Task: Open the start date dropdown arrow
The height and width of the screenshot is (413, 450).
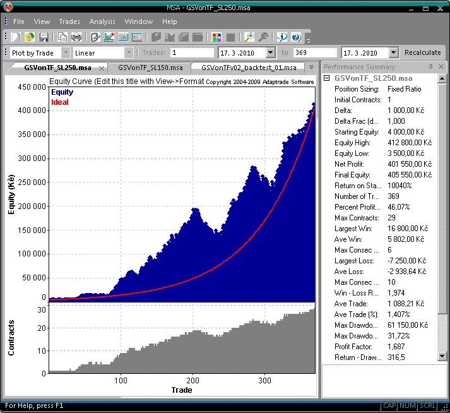Action: [x=270, y=53]
